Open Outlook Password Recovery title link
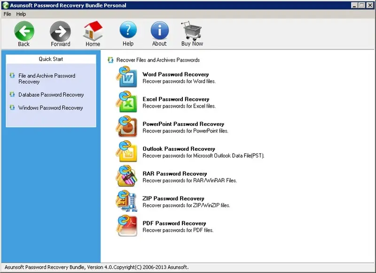 (x=179, y=148)
